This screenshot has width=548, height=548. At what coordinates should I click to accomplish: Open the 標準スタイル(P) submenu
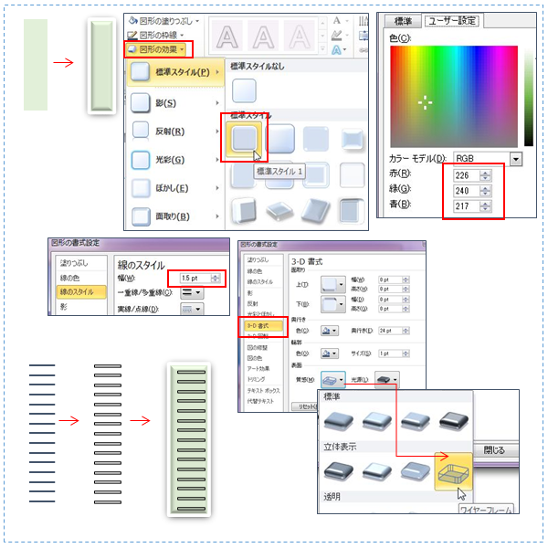[x=175, y=72]
